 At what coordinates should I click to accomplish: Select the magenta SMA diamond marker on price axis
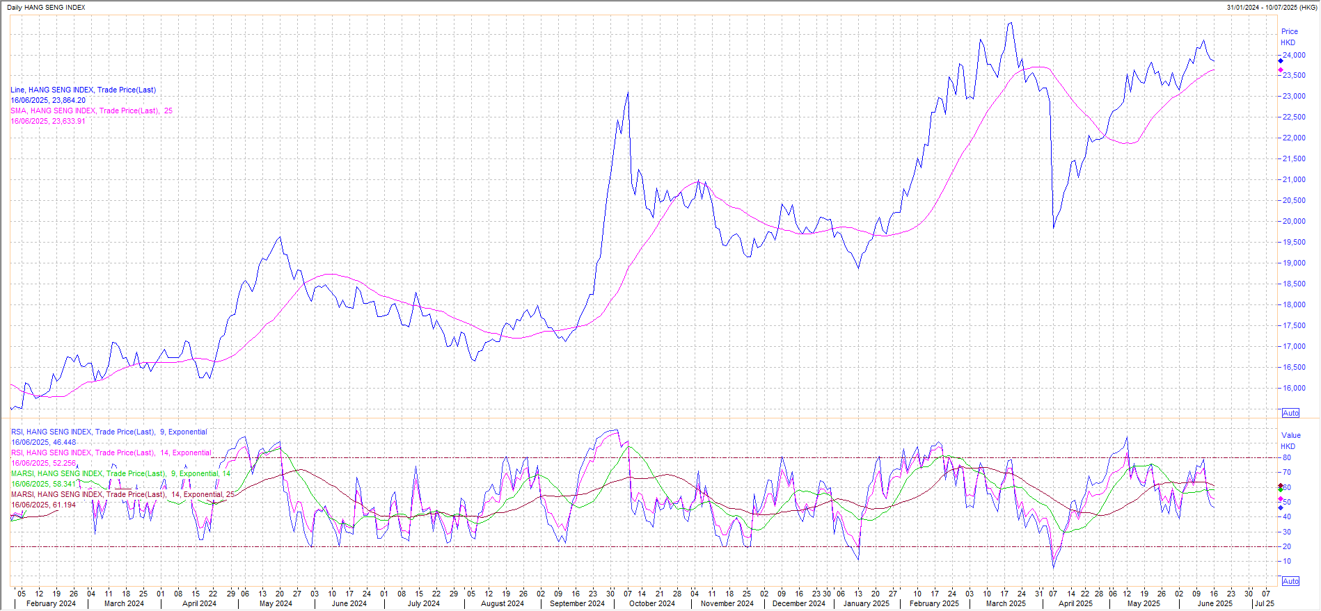click(x=1281, y=70)
